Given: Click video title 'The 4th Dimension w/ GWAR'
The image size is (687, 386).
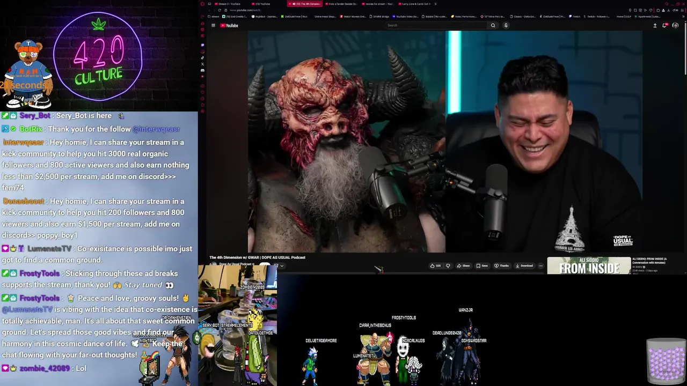Looking at the screenshot, I should click(x=257, y=257).
